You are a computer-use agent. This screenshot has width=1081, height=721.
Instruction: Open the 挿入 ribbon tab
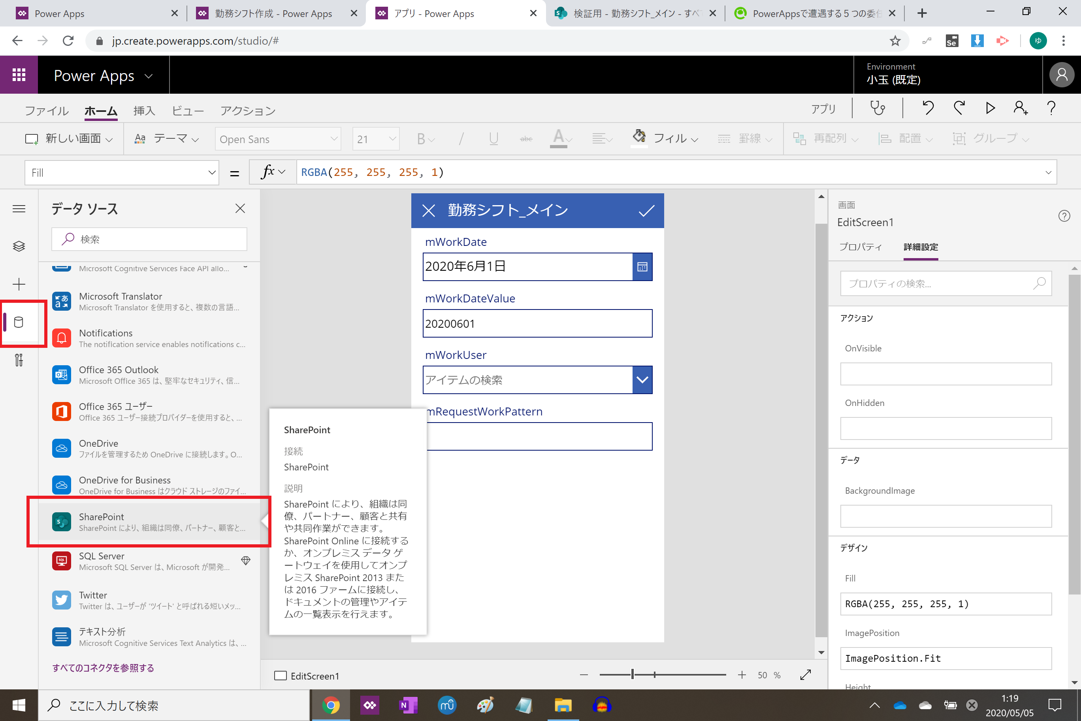[x=144, y=111]
